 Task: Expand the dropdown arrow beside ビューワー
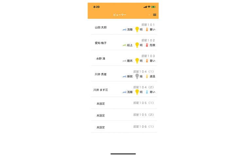(149, 15)
